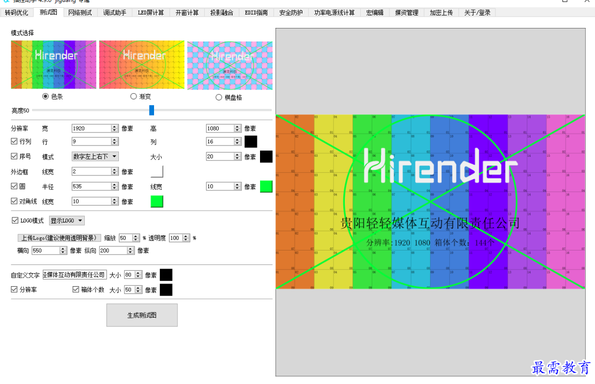Open the 数字左上右下 mode dropdown
This screenshot has width=595, height=384.
coord(95,156)
